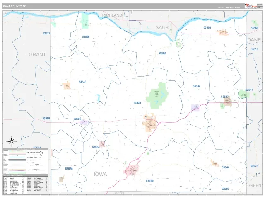
Task: Click ZIP code 53580
Action: (69, 169)
